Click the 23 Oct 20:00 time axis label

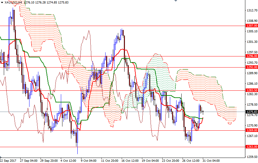(x=171, y=160)
